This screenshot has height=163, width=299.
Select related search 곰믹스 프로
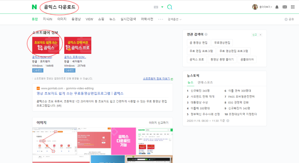pos(197,59)
